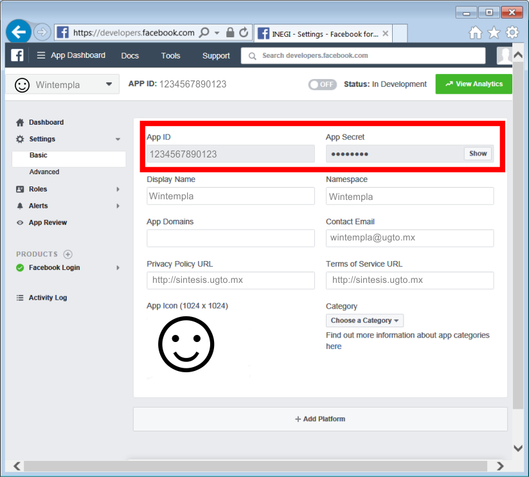This screenshot has height=477, width=529.
Task: Click the large smiley App Icon image
Action: (186, 344)
